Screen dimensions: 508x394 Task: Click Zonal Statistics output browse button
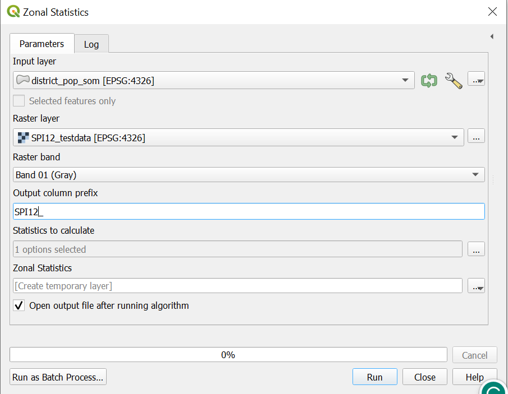[x=476, y=286]
